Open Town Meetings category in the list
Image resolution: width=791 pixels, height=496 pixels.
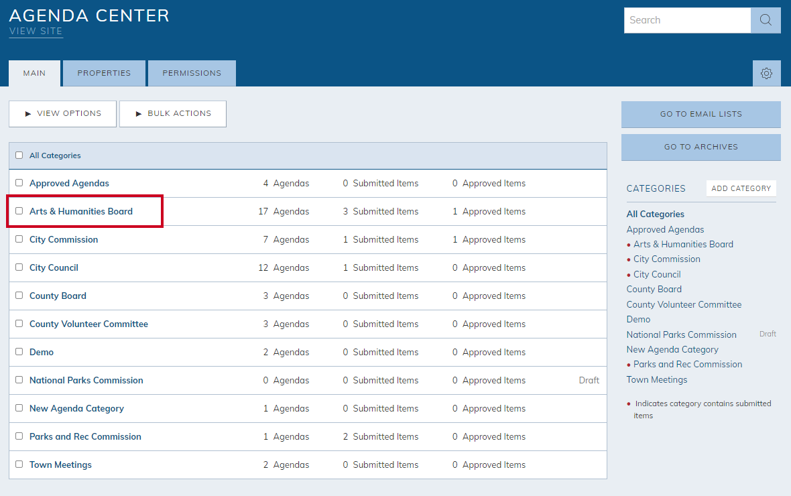click(60, 464)
